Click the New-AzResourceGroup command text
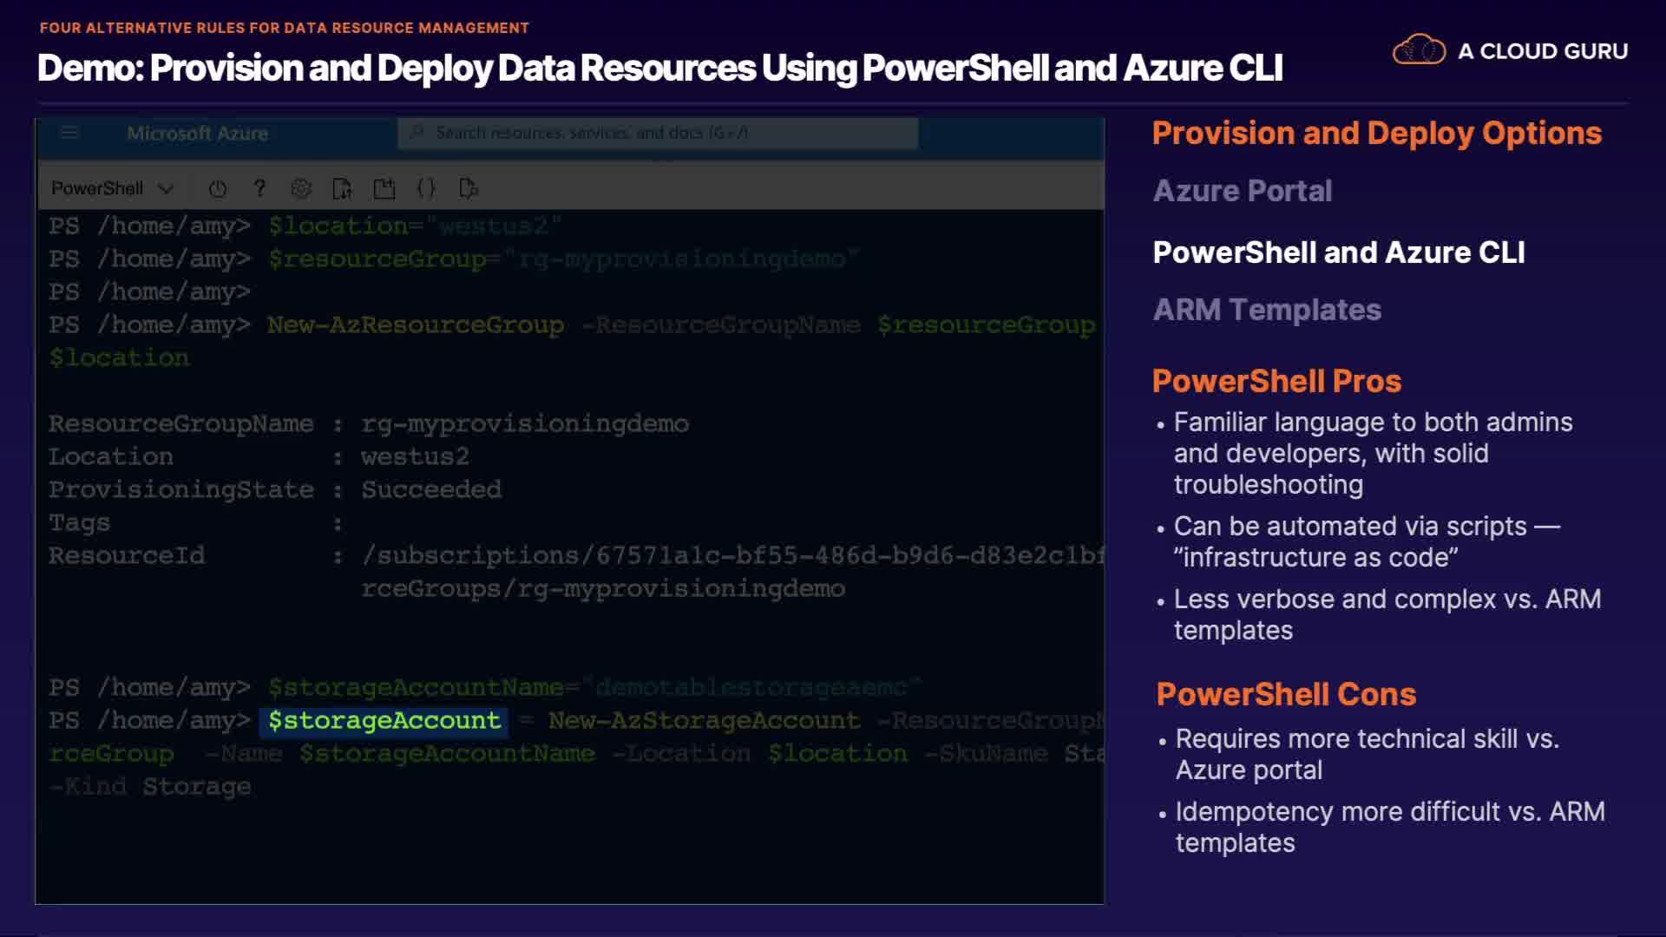 pyautogui.click(x=415, y=325)
